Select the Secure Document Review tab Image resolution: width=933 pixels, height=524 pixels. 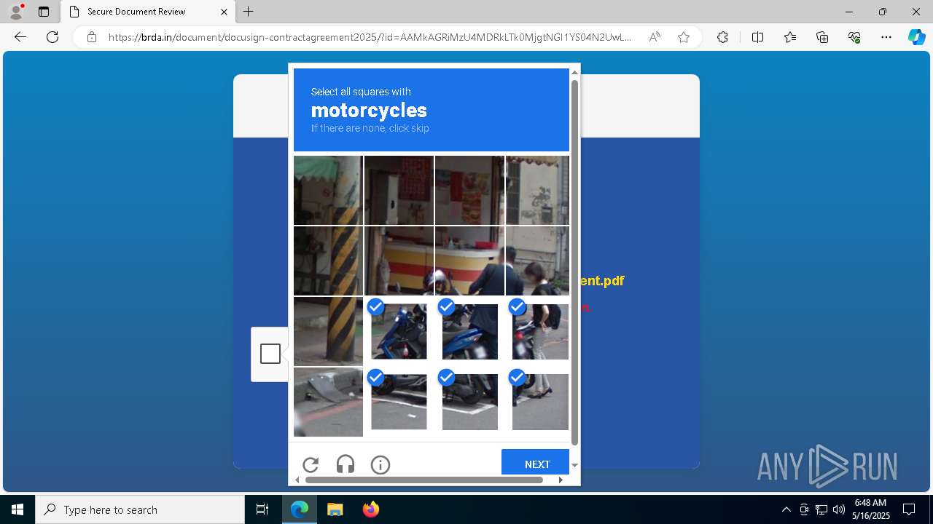coord(148,12)
